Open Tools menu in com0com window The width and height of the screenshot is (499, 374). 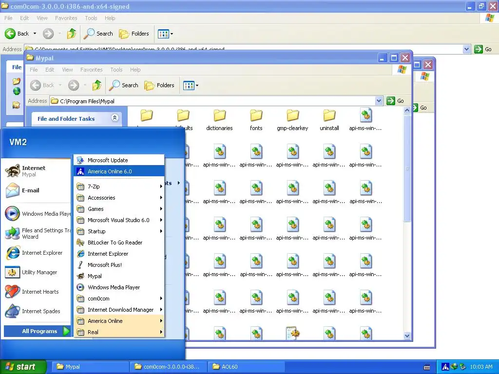[91, 18]
